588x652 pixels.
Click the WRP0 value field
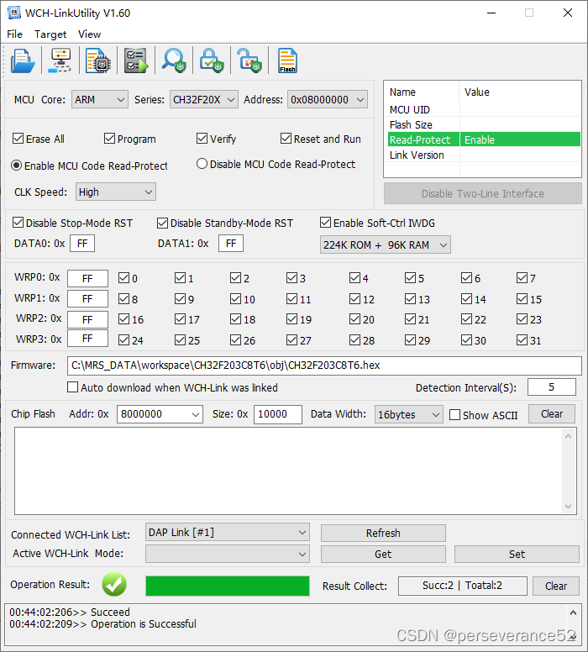click(x=87, y=278)
